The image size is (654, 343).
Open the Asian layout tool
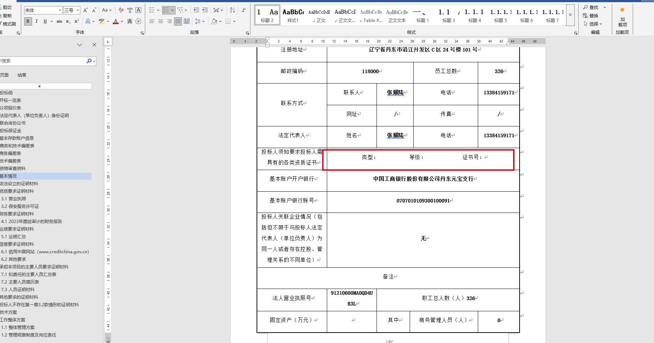pos(216,10)
